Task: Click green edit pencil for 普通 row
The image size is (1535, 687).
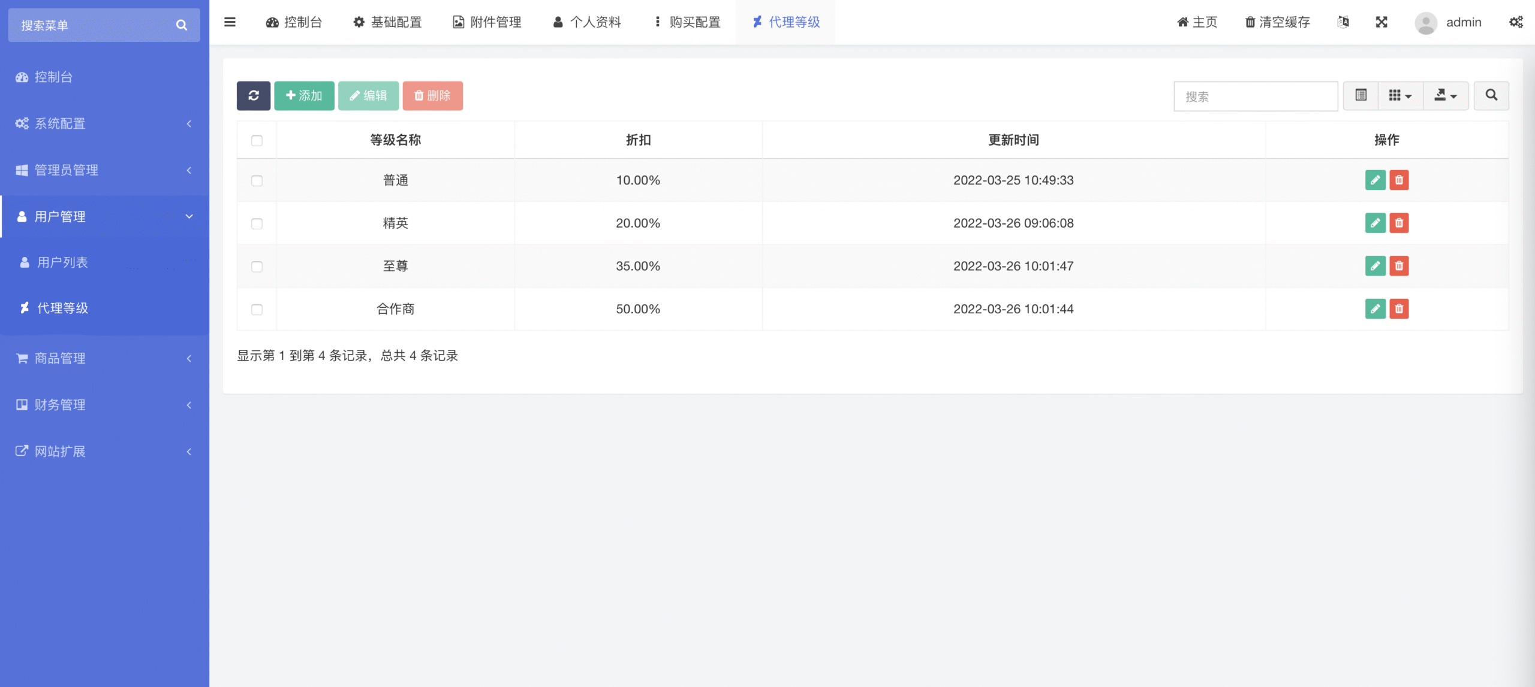Action: coord(1375,180)
